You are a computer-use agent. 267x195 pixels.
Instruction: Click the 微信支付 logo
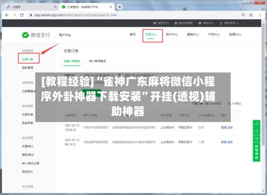(x=36, y=35)
